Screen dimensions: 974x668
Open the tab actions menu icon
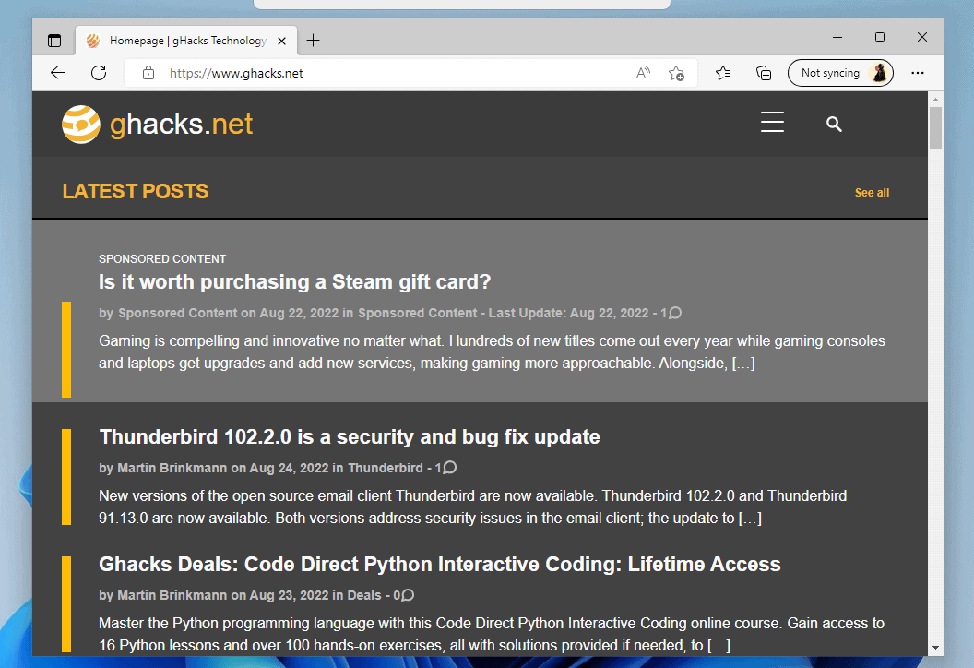(54, 41)
